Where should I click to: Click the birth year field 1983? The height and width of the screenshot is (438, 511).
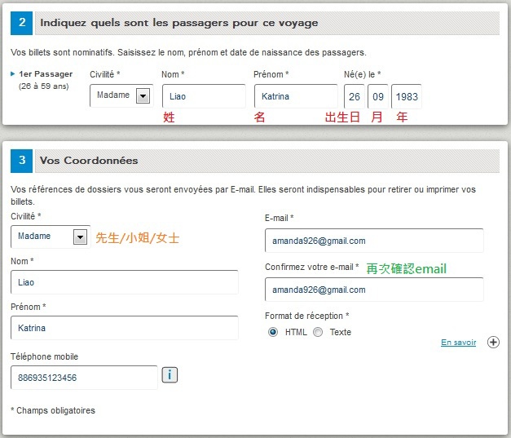tap(407, 96)
